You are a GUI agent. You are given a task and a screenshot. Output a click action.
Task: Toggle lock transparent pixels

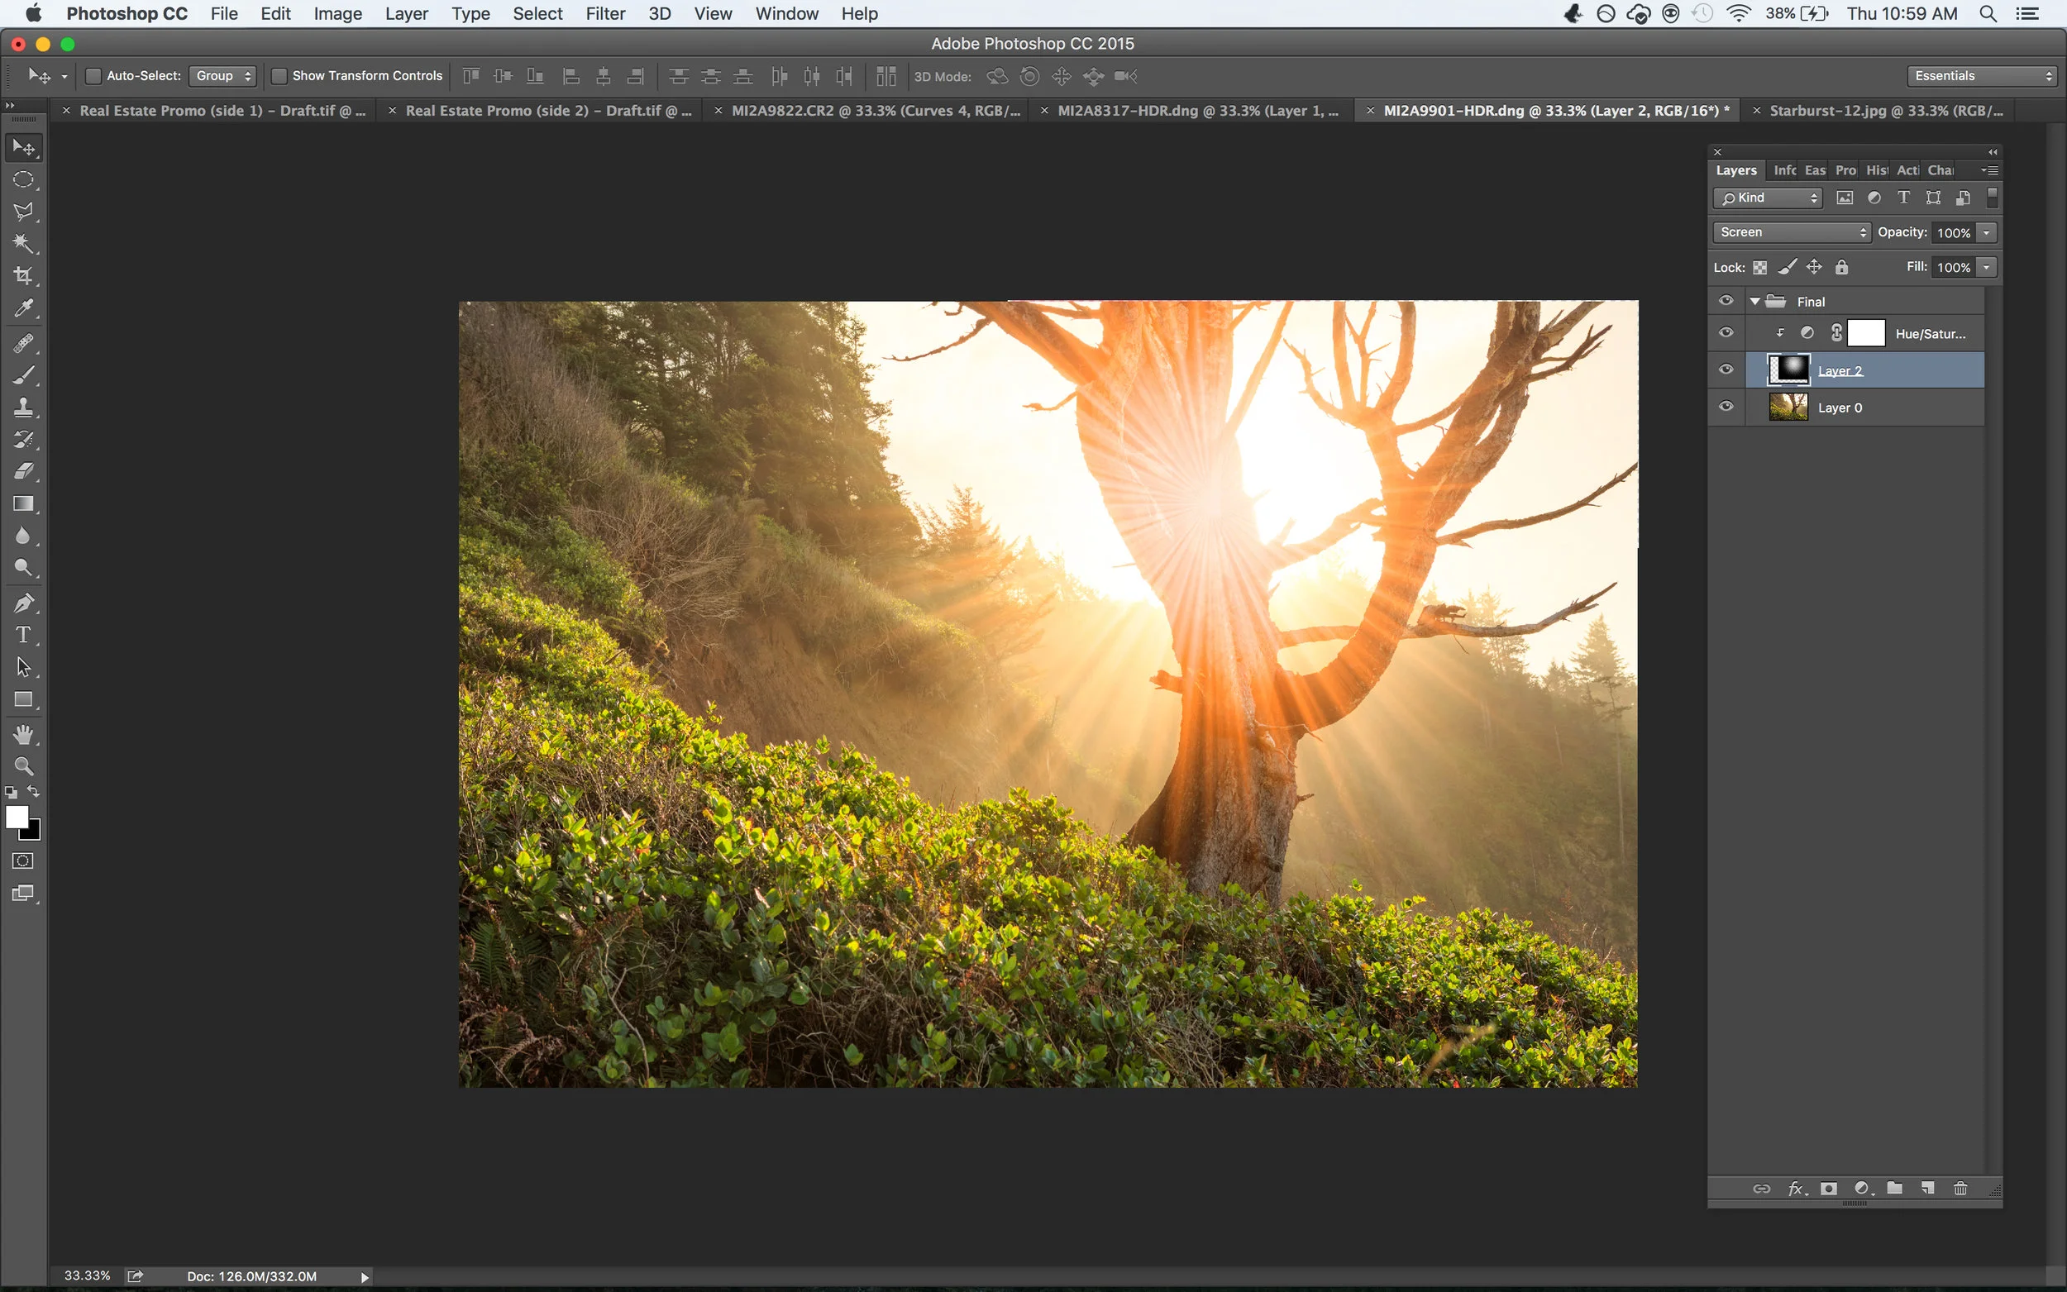coord(1760,268)
